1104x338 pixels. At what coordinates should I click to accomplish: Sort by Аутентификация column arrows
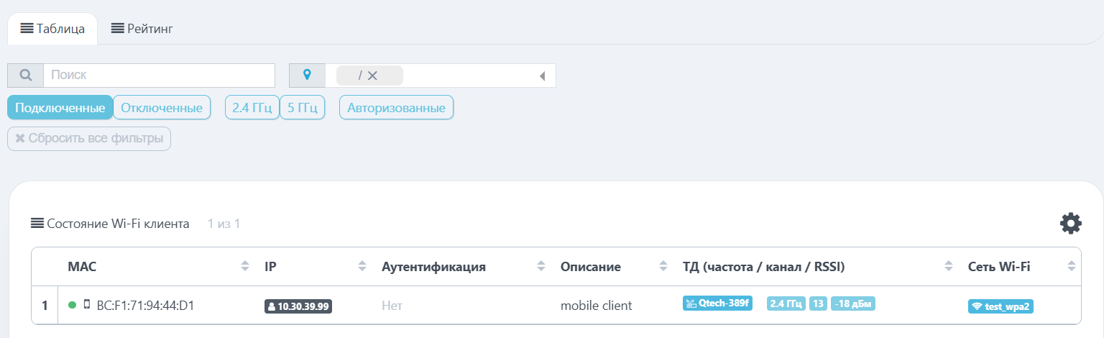coord(541,267)
